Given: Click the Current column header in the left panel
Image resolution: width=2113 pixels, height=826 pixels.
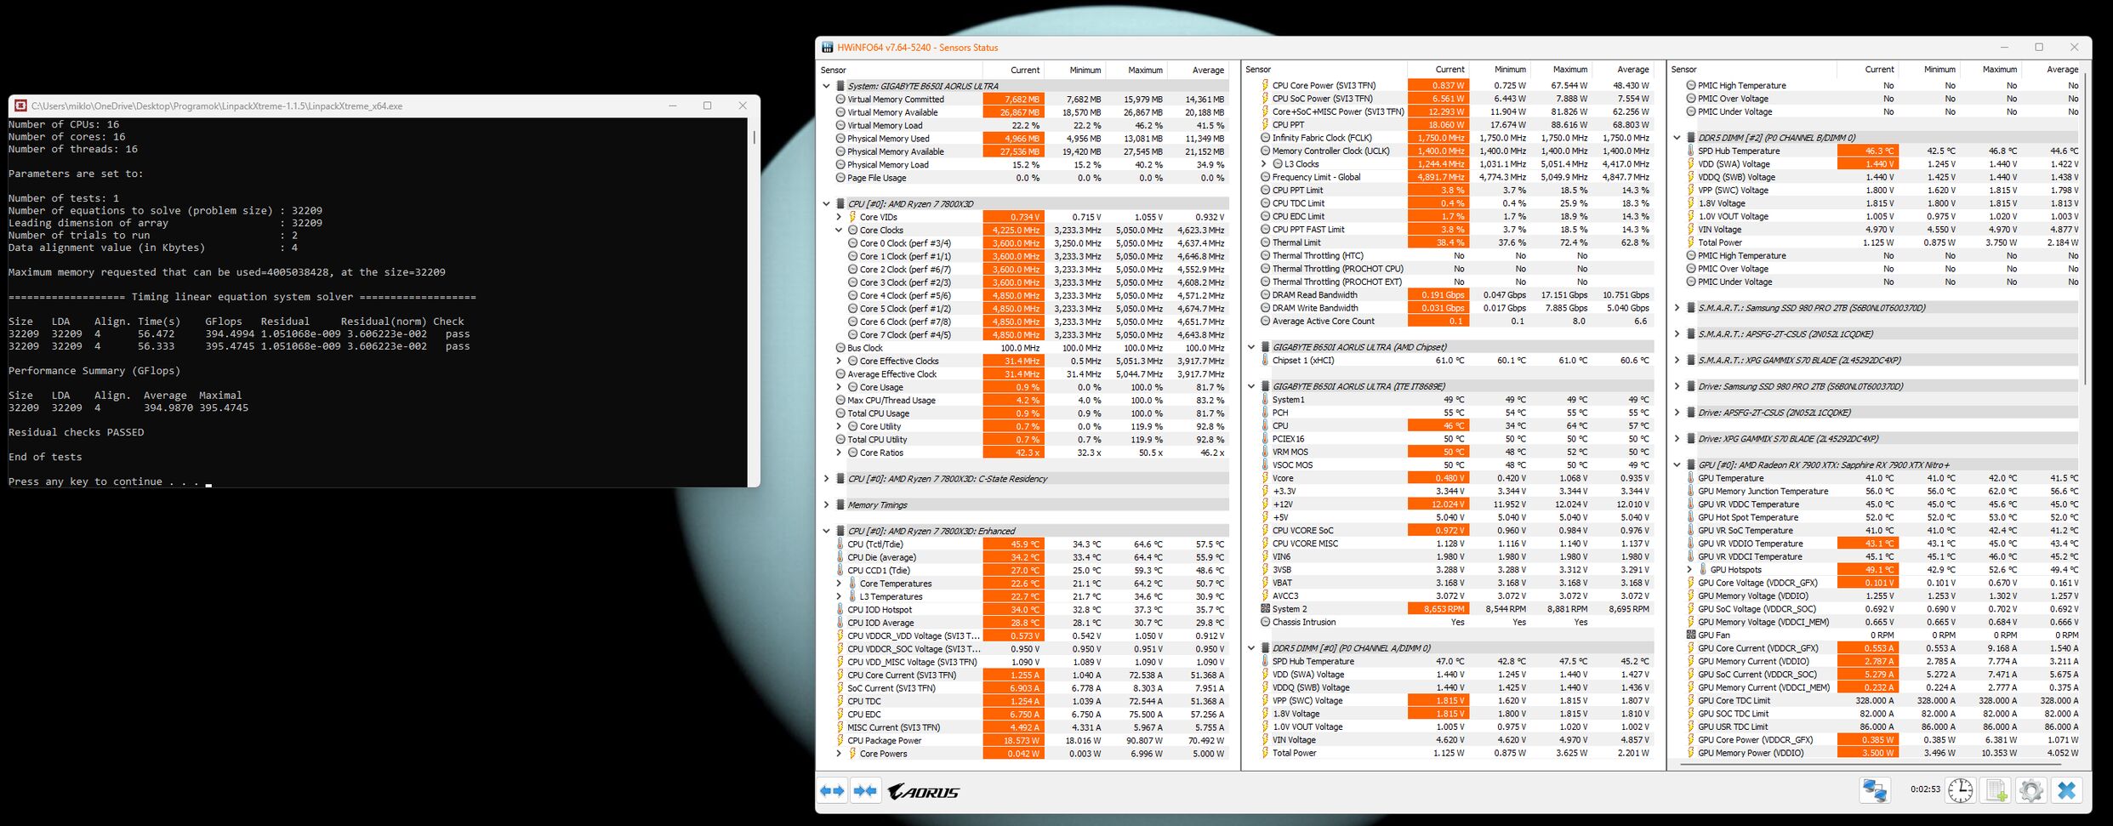Looking at the screenshot, I should 1014,70.
